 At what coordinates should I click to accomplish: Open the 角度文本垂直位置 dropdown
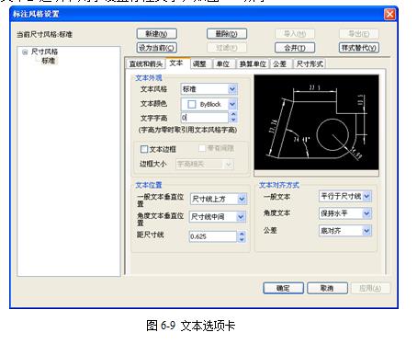tap(241, 217)
